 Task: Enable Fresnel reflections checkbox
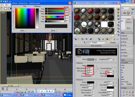[113, 68]
